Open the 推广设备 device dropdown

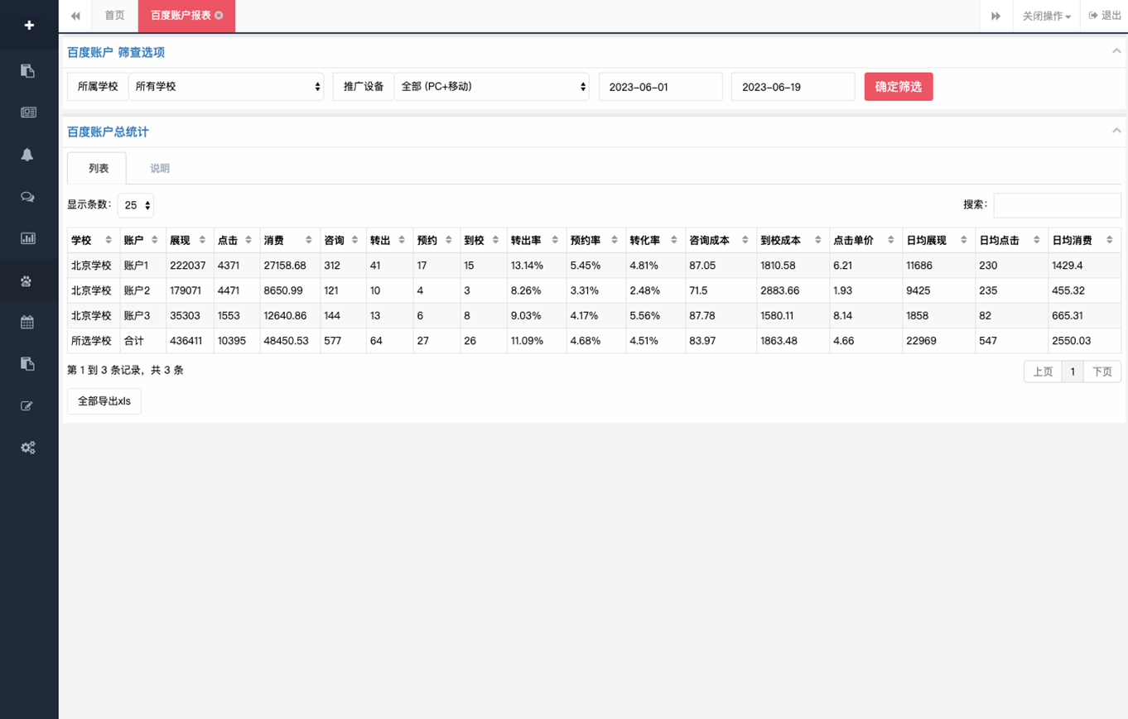click(x=491, y=87)
